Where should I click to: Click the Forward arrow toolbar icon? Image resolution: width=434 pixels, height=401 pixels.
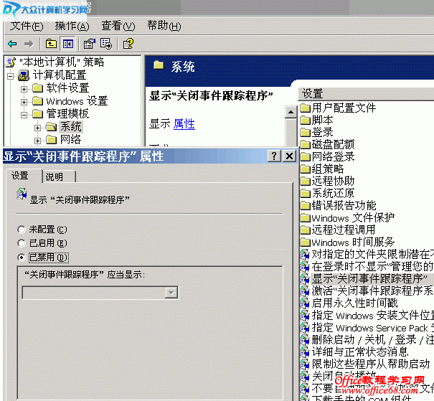29,44
